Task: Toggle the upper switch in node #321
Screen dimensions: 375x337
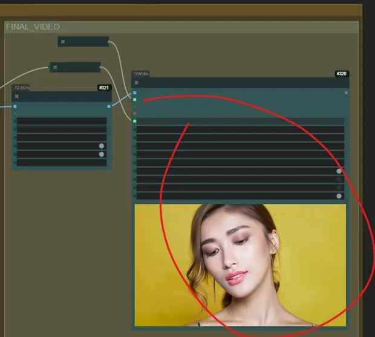Action: tap(102, 146)
